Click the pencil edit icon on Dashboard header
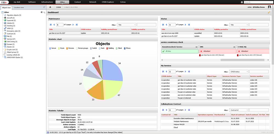This screenshot has width=274, height=134. pos(269,12)
